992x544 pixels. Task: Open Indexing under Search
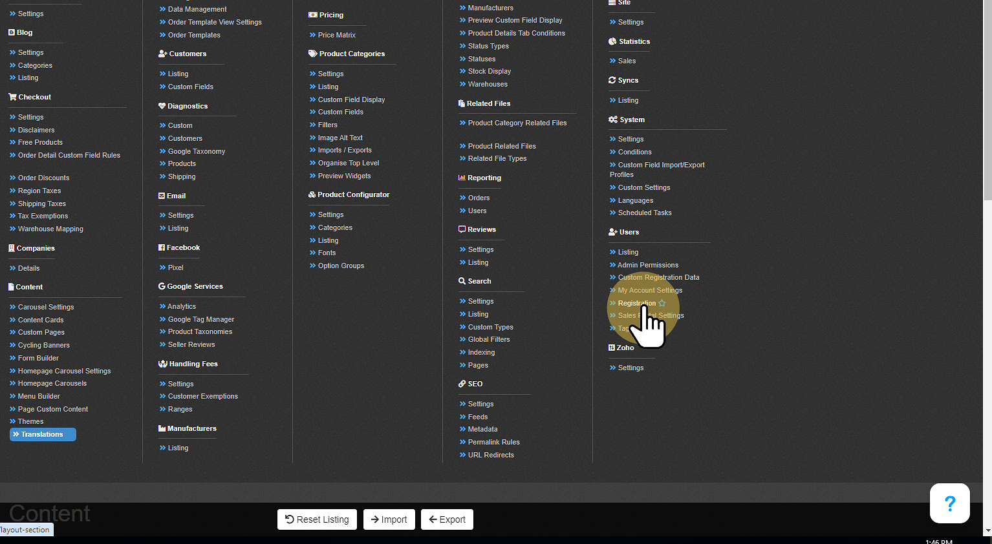pyautogui.click(x=481, y=352)
